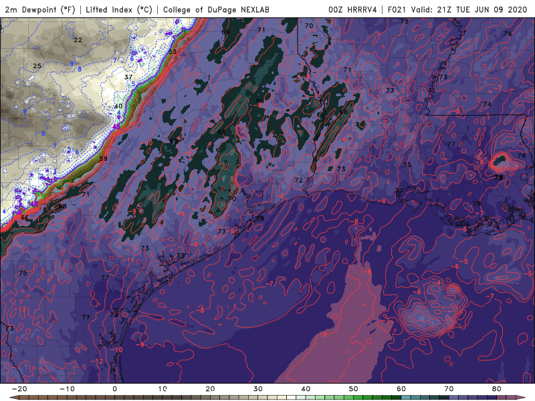Click the black dewpoint value 37 on map
Image resolution: width=535 pixels, height=401 pixels.
coord(128,77)
